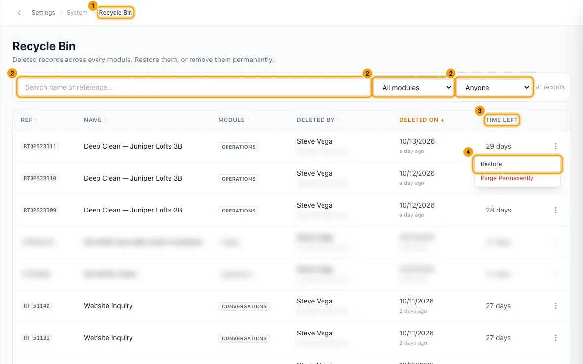
Task: Open row actions menu for RTT51139
Action: (556, 338)
